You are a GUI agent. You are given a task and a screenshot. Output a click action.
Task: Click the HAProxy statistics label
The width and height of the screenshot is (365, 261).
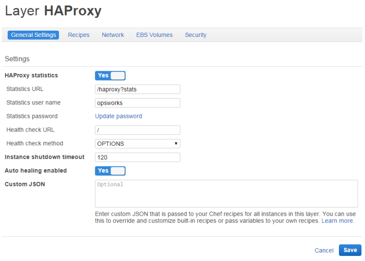[31, 75]
